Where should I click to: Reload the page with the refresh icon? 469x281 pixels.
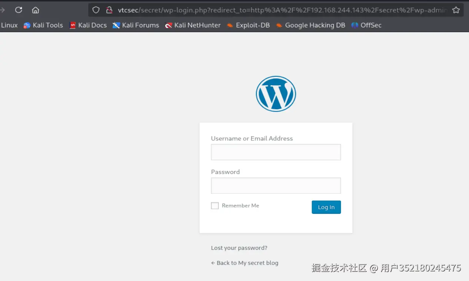pyautogui.click(x=19, y=10)
